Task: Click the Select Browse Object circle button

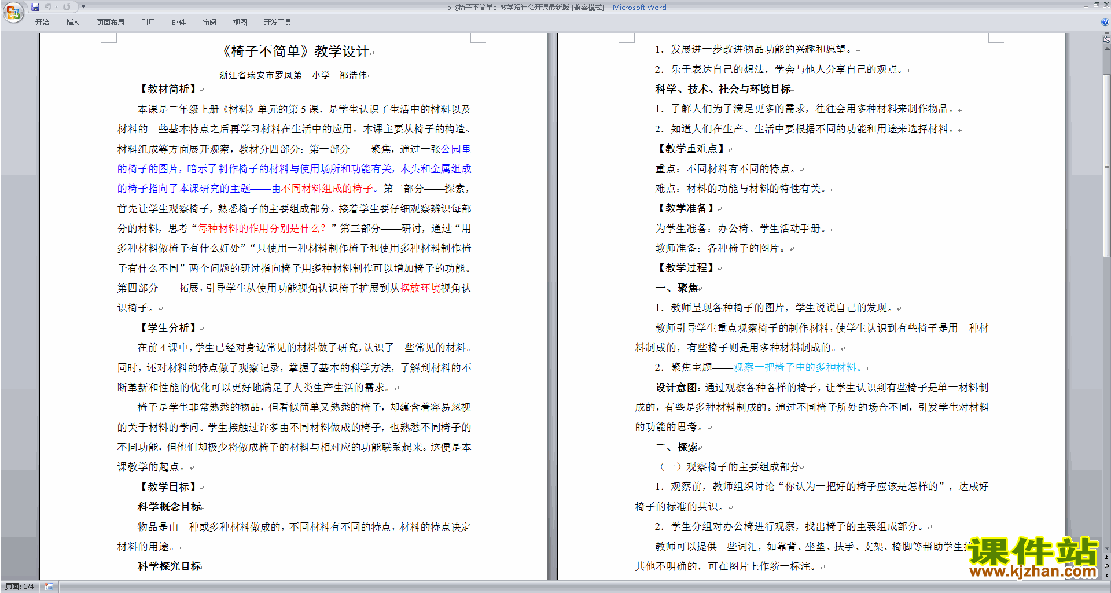Action: [x=1107, y=566]
